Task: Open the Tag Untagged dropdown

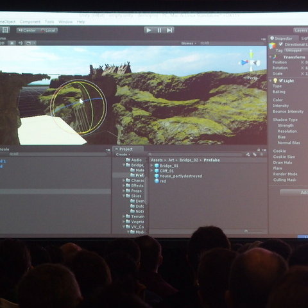Action: [296, 51]
